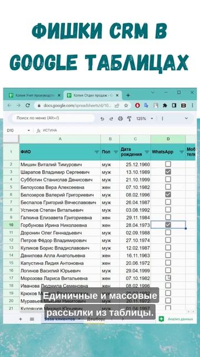Click the black B profile icon
This screenshot has height=357, width=200.
(183, 105)
